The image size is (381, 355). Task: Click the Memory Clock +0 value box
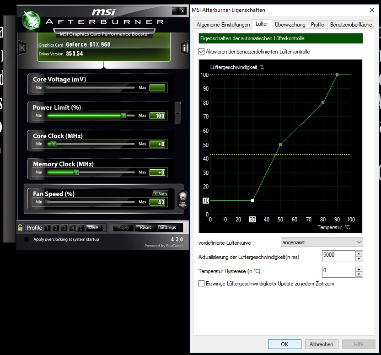tap(157, 172)
